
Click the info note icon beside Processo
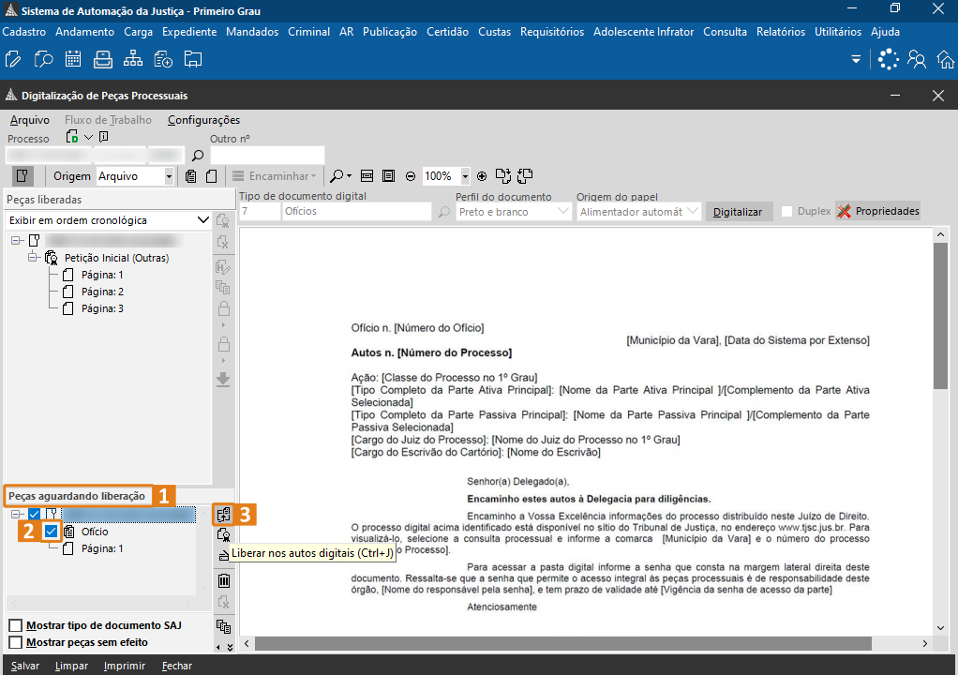click(x=104, y=137)
